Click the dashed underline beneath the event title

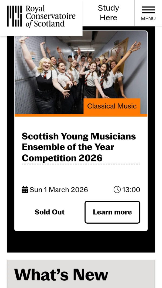pyautogui.click(x=81, y=164)
